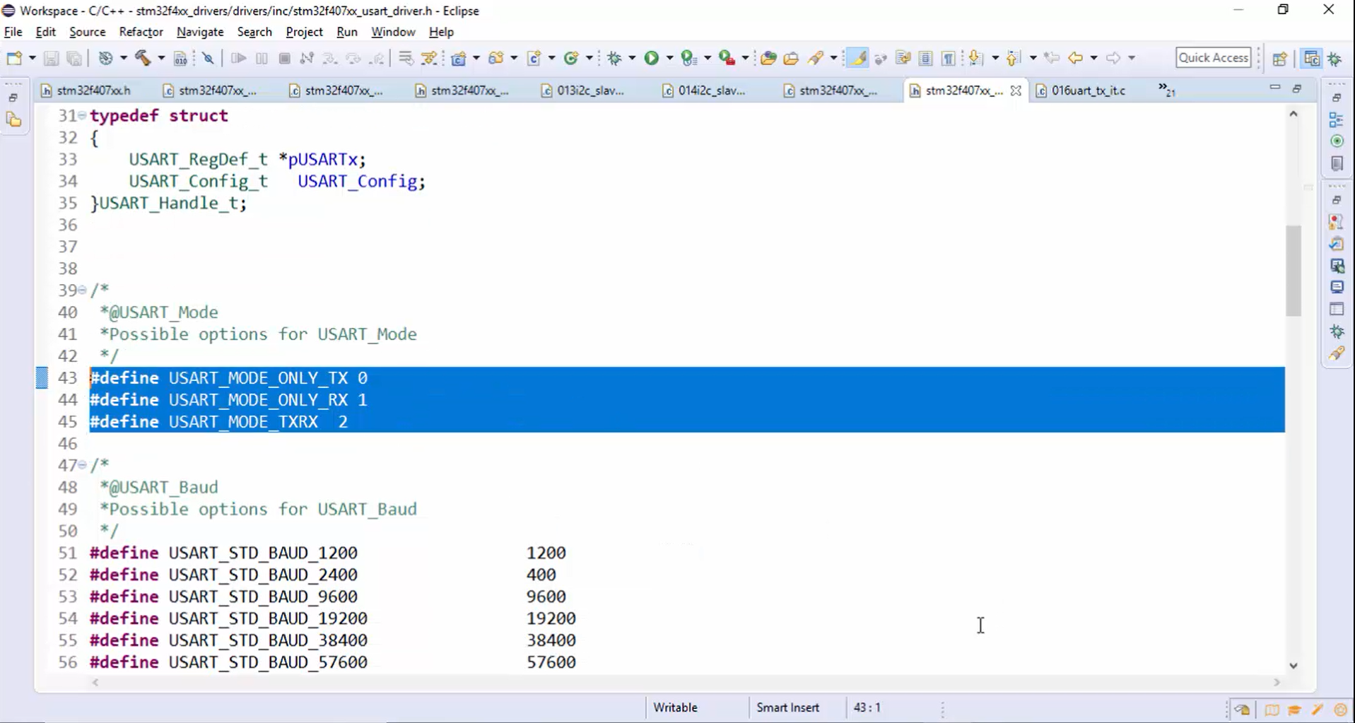This screenshot has width=1355, height=723.
Task: Click the Suspend debug icon
Action: 262,58
